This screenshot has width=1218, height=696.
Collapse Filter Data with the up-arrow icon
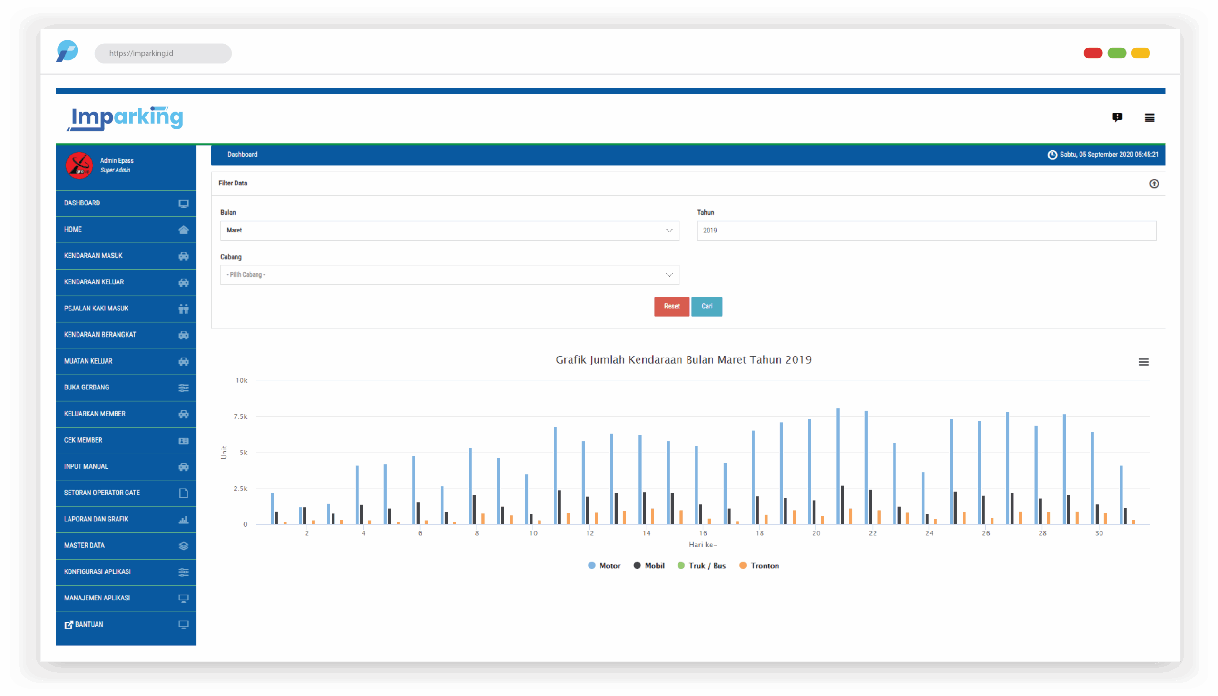1154,184
